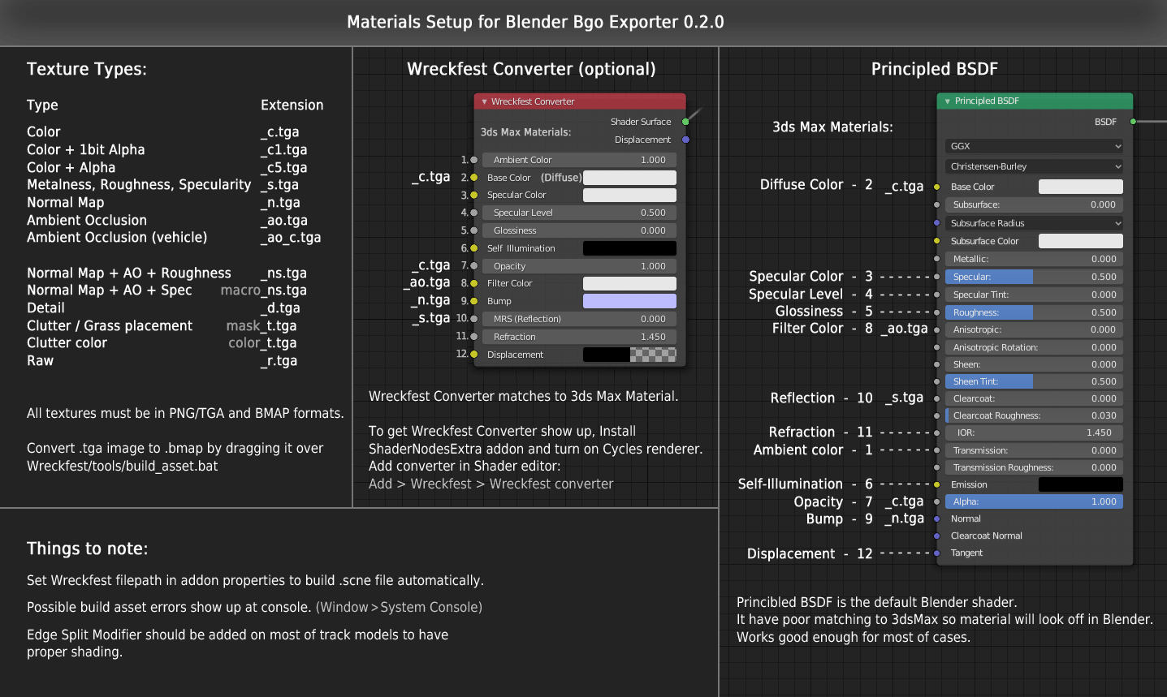
Task: Open the Emission black color swatch
Action: click(1081, 484)
